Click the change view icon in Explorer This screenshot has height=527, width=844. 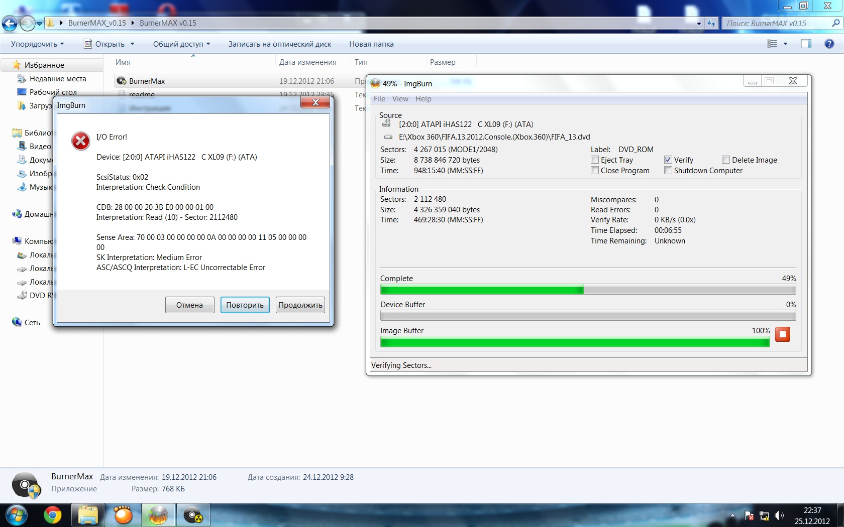point(772,44)
